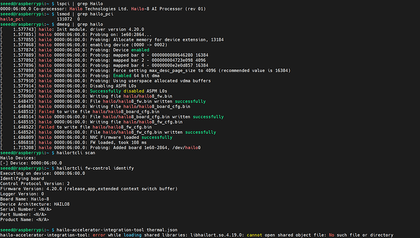420x238 pixels.
Task: Click the 'Product Name: <N/A>' line
Action: tap(24, 220)
